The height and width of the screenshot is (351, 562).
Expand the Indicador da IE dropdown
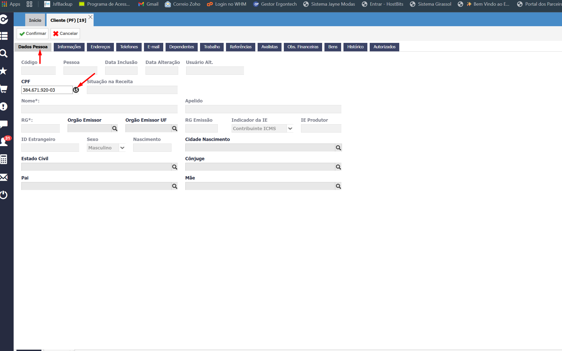coord(290,128)
